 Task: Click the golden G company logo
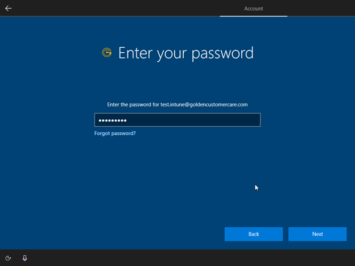coord(106,53)
